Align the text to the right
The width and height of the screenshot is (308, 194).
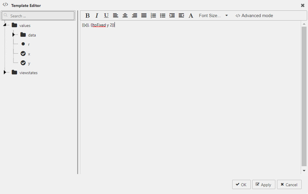tap(134, 15)
